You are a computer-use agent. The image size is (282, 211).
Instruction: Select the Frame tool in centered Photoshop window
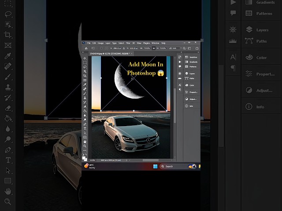point(85,80)
